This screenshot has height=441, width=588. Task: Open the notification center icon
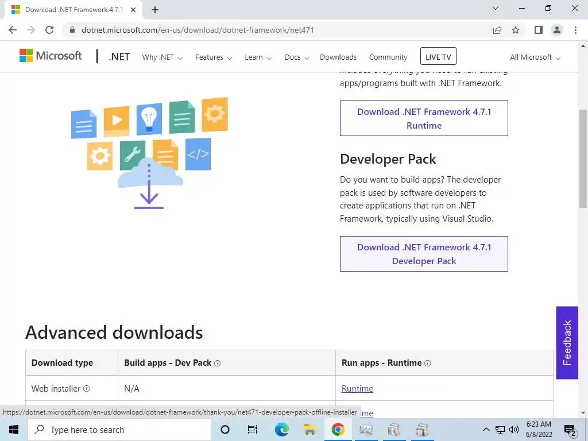(570, 430)
